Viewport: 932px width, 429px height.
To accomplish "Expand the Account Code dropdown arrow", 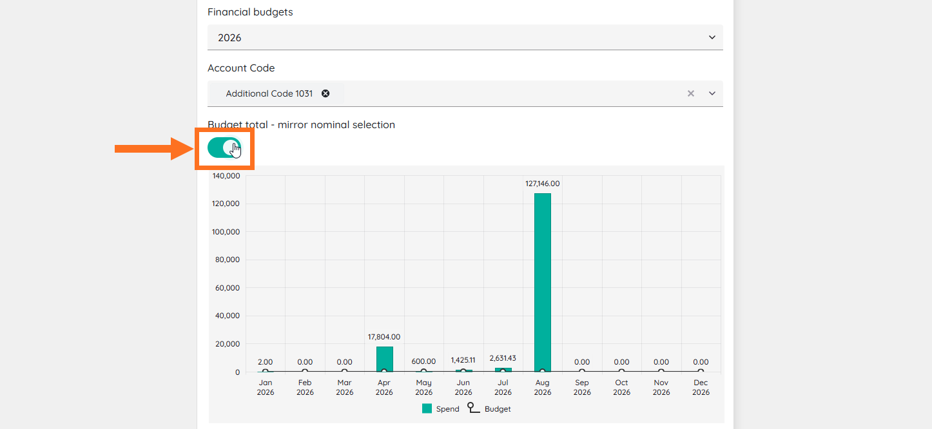I will [x=712, y=93].
